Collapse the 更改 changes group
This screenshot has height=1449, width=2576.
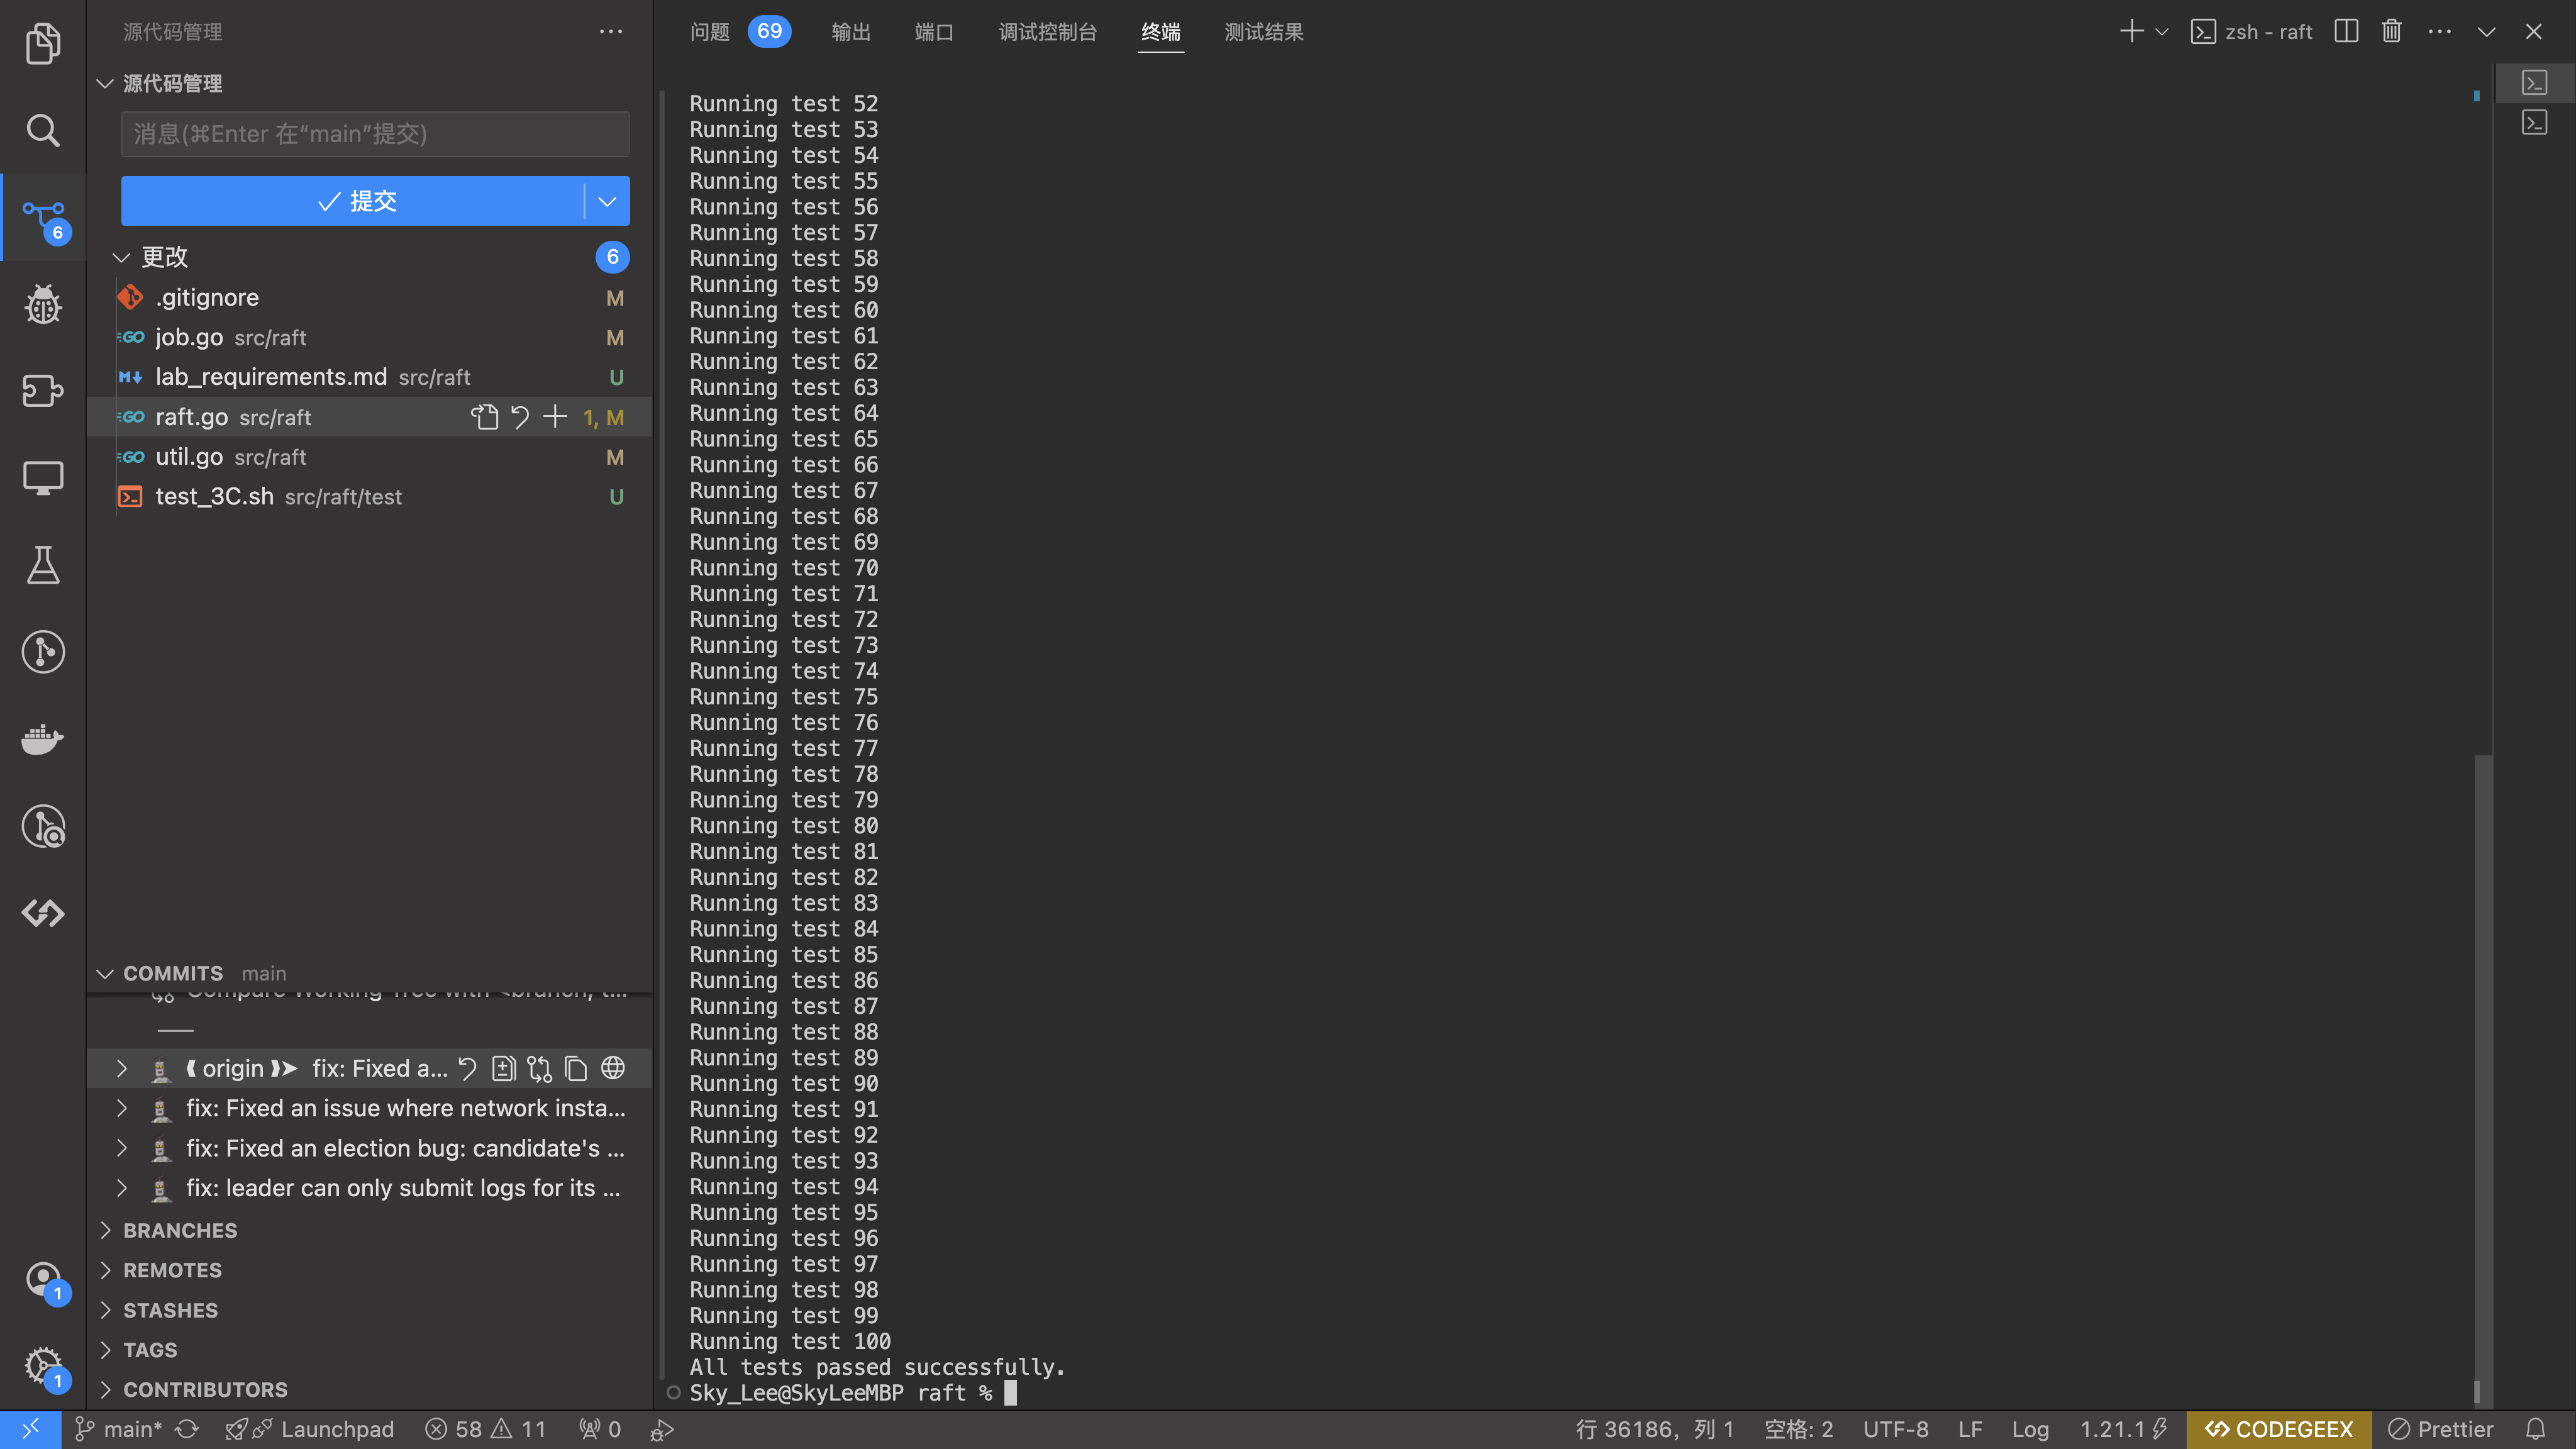coord(122,258)
